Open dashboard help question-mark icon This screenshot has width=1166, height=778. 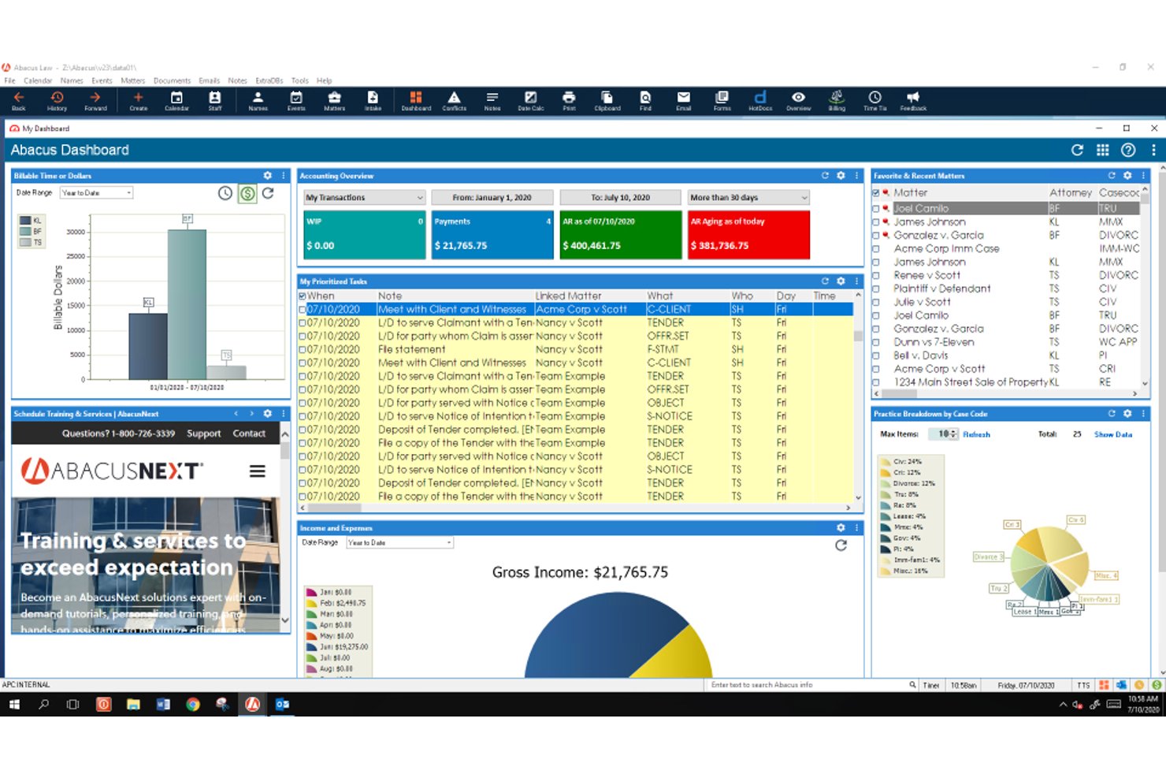pos(1128,150)
